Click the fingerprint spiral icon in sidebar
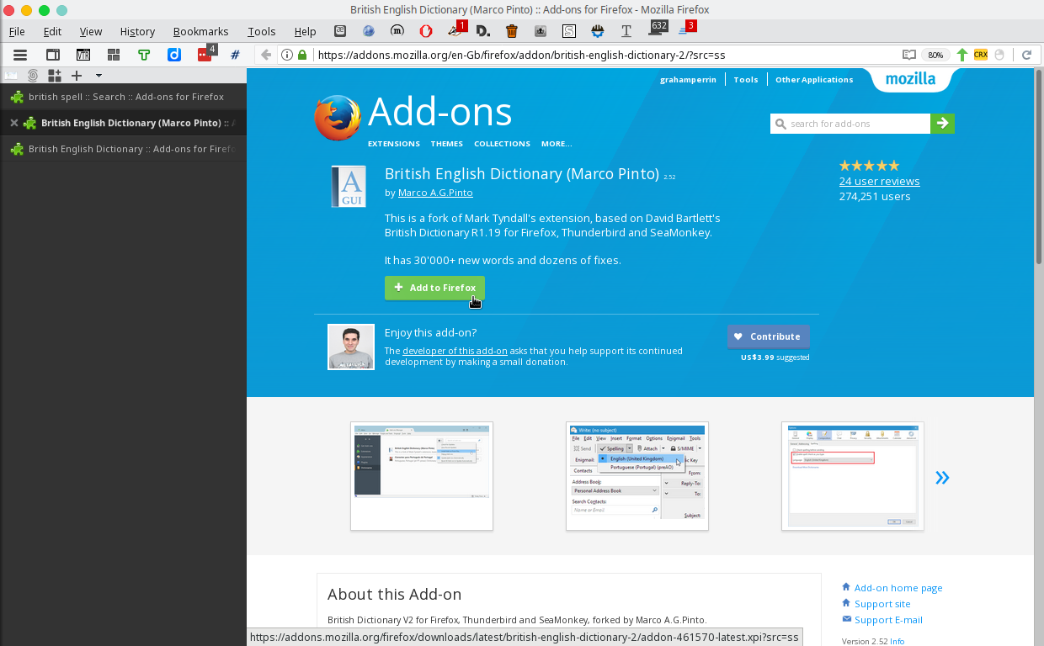This screenshot has width=1044, height=646. click(x=33, y=76)
